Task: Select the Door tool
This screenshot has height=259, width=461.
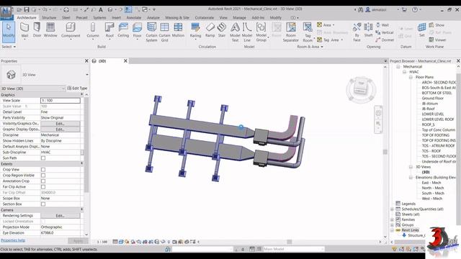Action: (x=37, y=30)
